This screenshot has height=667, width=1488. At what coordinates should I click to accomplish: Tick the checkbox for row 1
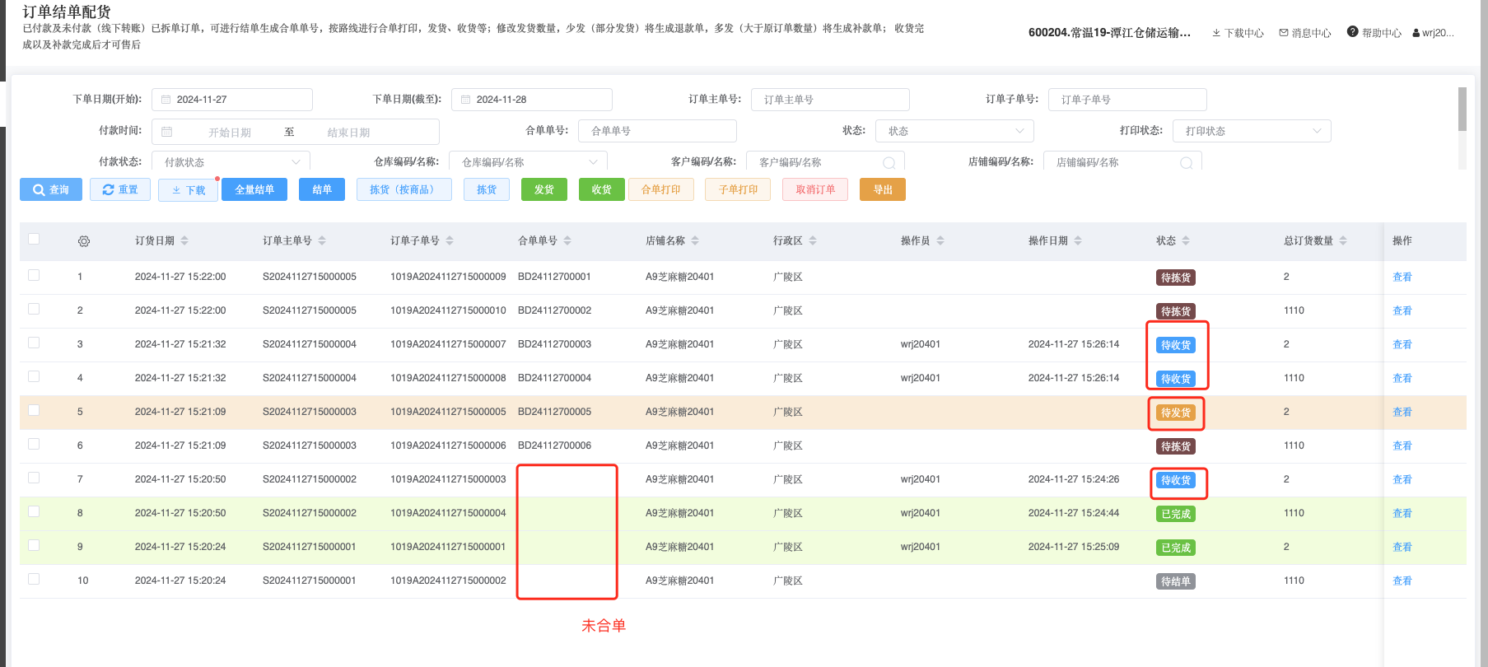[x=34, y=275]
